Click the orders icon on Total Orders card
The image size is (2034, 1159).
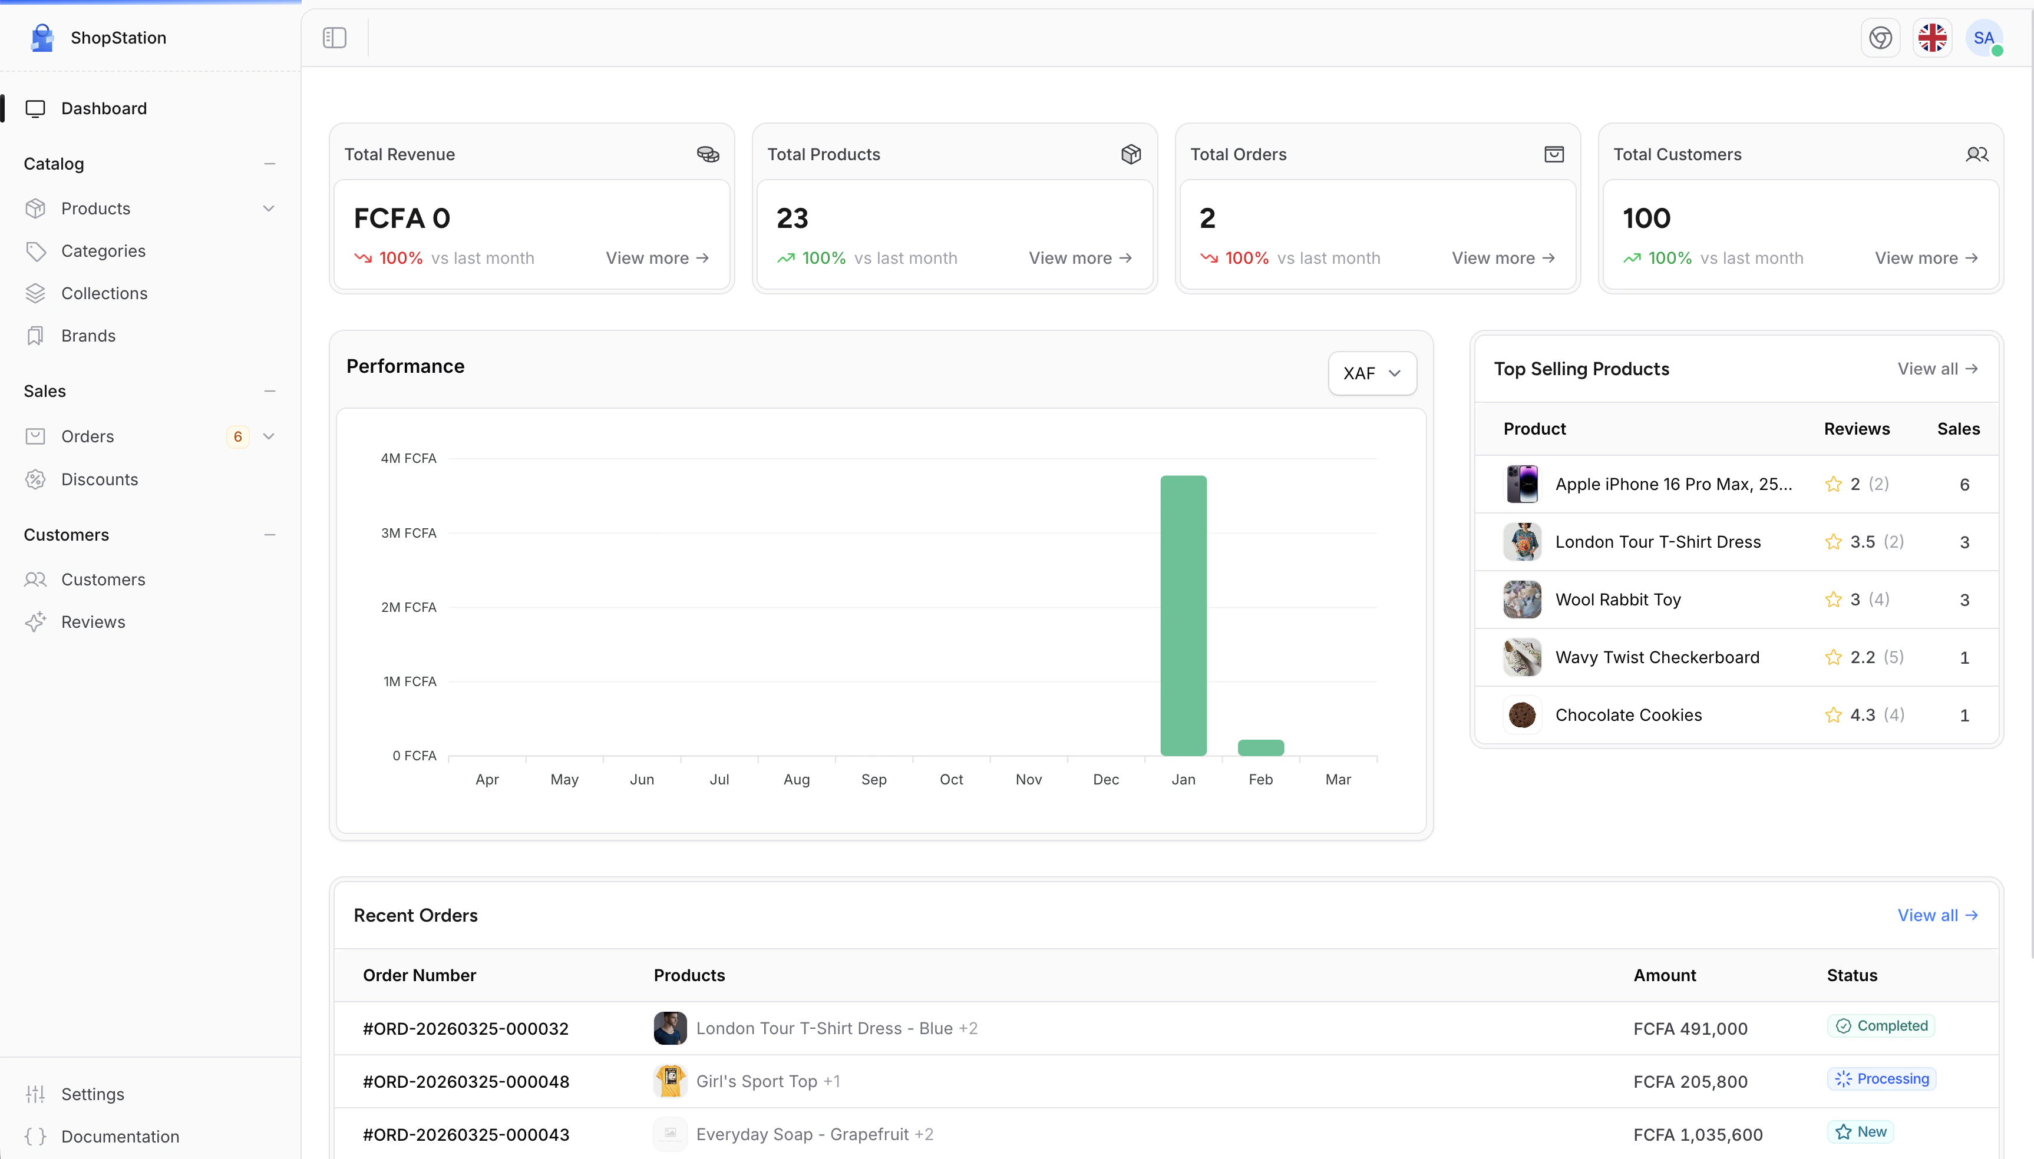(x=1553, y=154)
